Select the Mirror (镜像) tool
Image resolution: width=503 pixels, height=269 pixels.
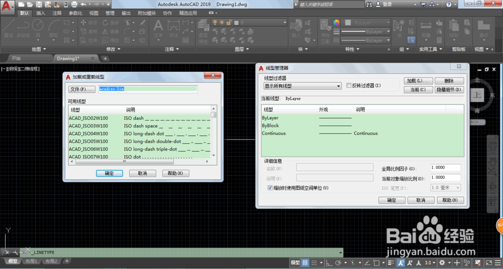pos(111,32)
